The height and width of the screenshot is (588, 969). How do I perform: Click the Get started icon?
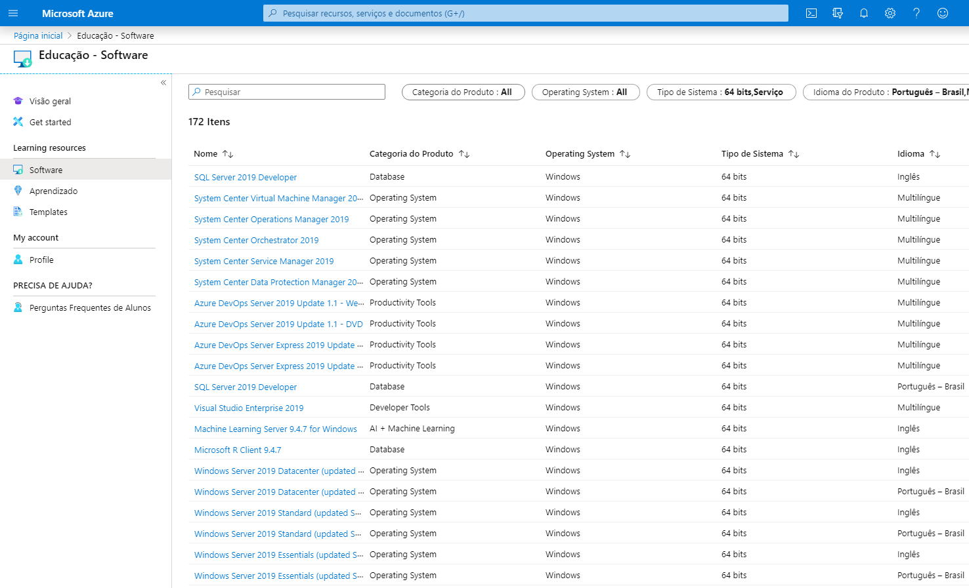18,122
